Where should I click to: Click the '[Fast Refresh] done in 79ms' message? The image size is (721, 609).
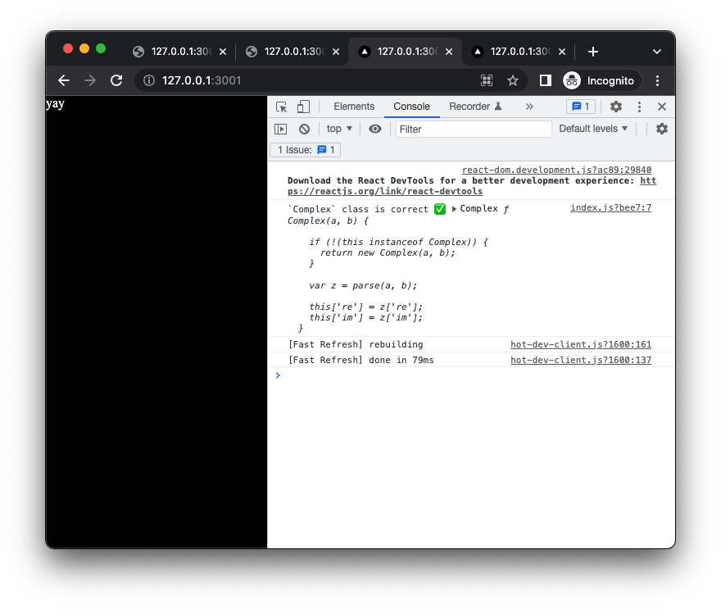tap(360, 360)
